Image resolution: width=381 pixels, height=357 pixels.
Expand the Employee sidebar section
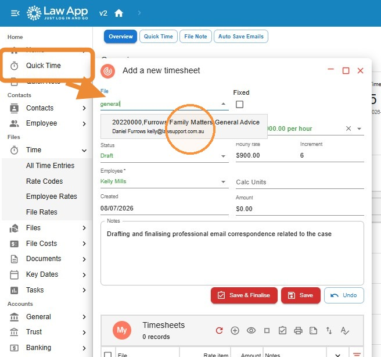pos(84,124)
